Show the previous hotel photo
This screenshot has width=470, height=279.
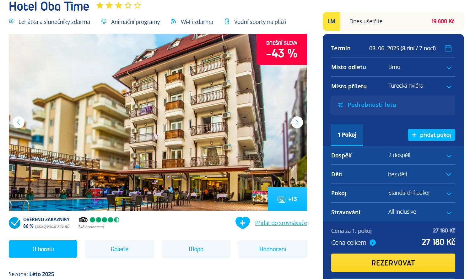click(x=19, y=122)
